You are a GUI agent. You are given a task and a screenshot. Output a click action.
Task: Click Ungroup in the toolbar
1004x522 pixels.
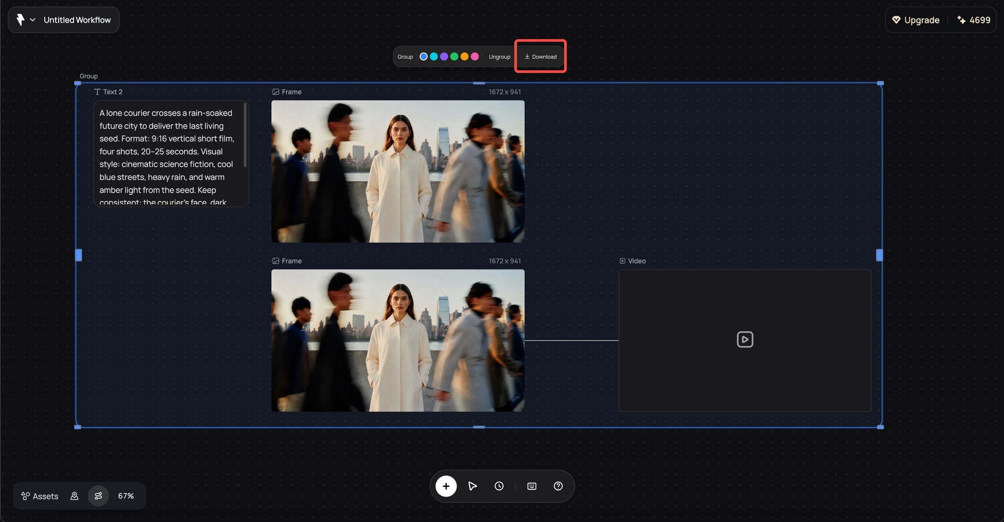[499, 57]
